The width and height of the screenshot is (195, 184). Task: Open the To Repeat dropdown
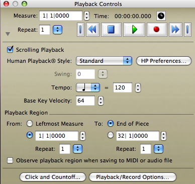pos(158,149)
